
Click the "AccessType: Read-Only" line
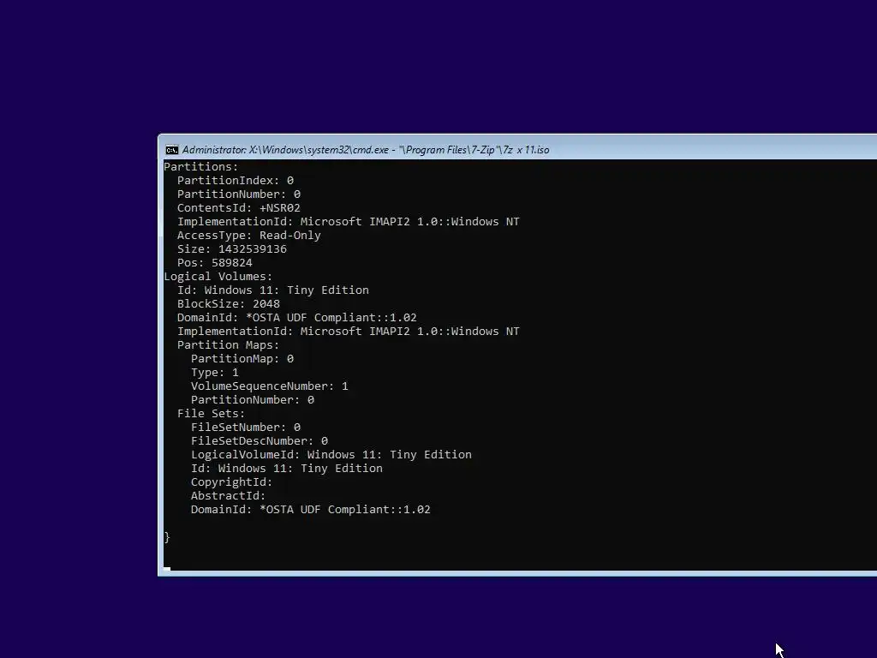tap(249, 235)
